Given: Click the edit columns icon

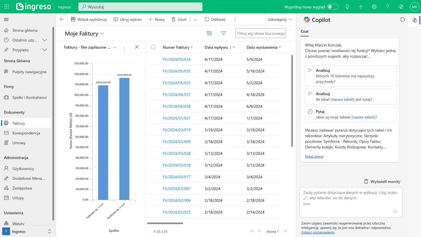Looking at the screenshot, I should 209,33.
